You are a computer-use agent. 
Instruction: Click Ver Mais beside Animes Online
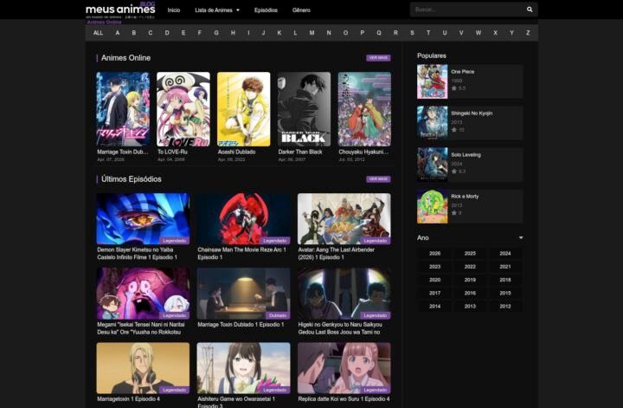point(378,58)
